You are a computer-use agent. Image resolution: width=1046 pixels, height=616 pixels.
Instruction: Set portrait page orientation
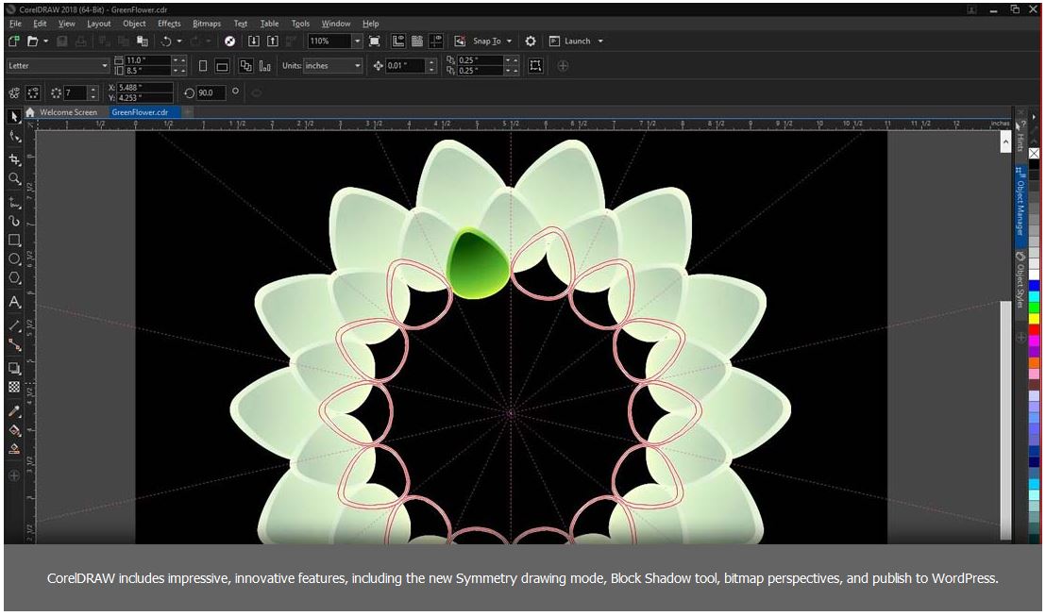tap(204, 66)
